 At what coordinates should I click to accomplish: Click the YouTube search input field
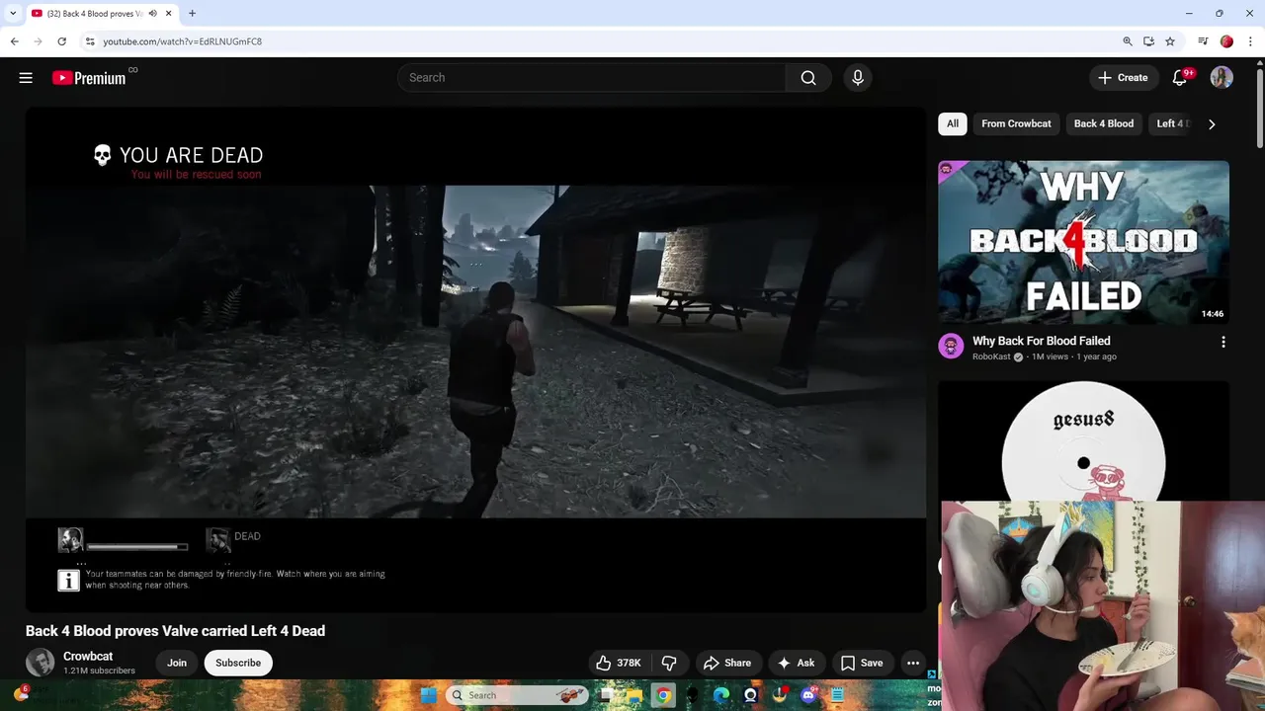pos(591,78)
